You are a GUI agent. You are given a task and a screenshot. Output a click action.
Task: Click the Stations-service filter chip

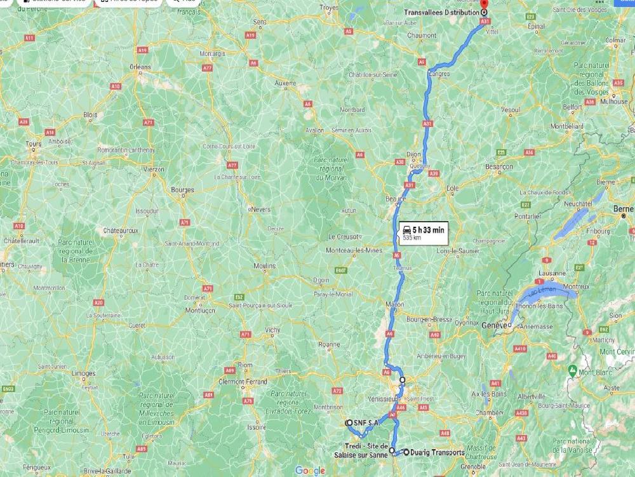[53, 2]
